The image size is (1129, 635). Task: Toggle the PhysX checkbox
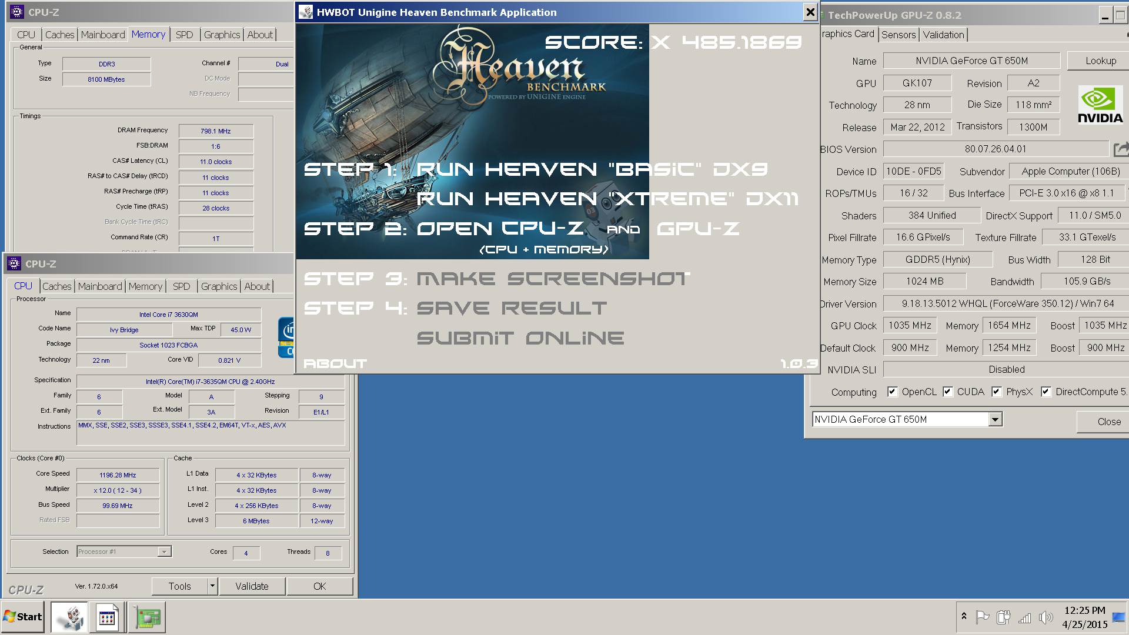996,392
